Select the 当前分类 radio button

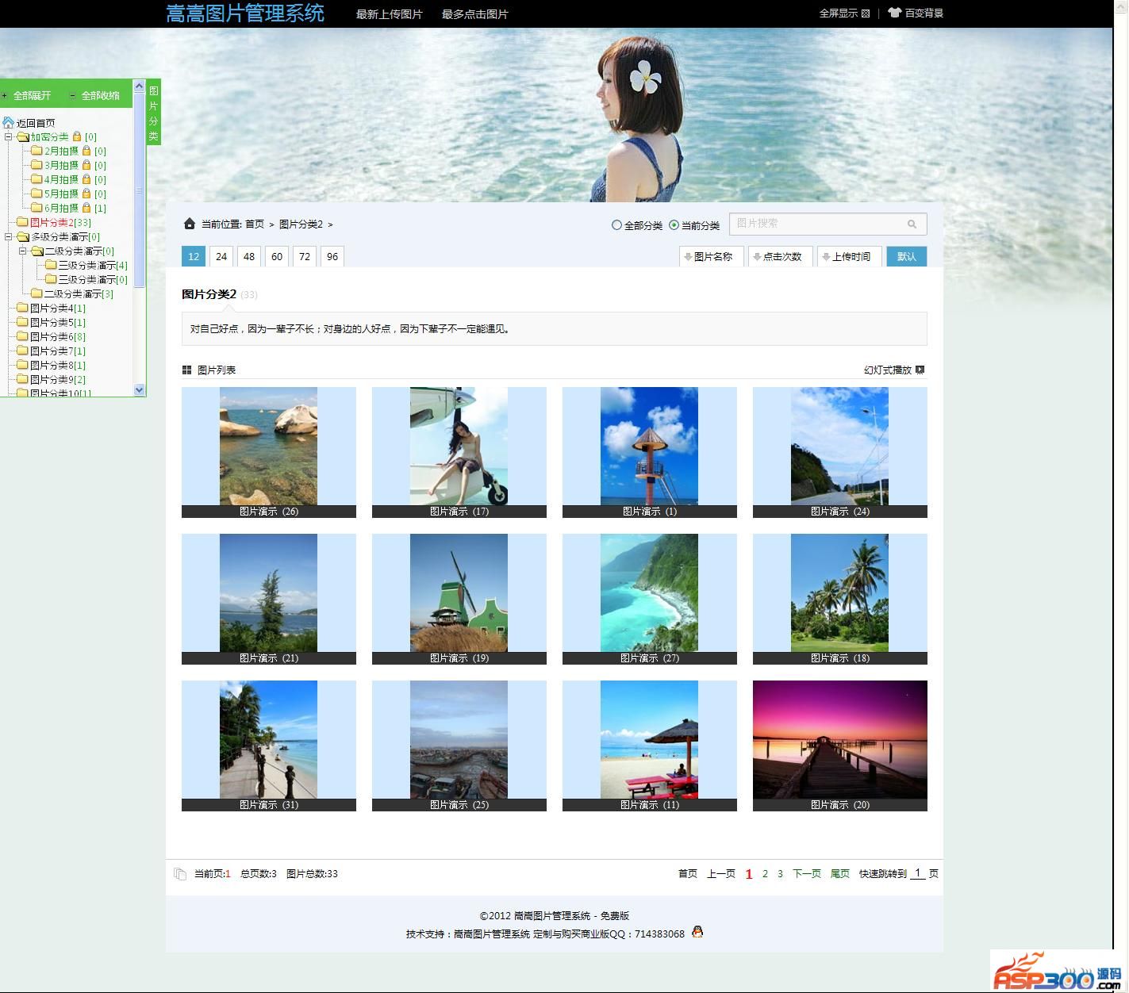[674, 225]
